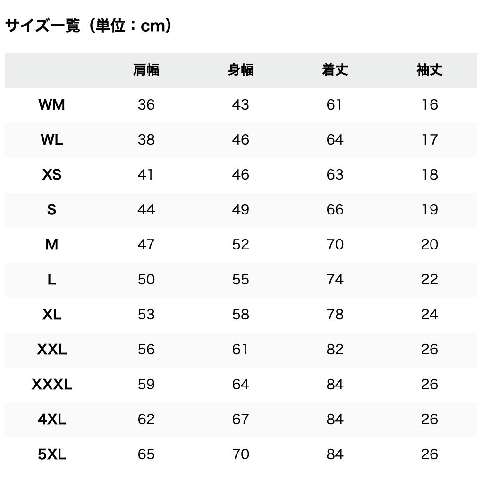Click the S size row label

(x=52, y=210)
